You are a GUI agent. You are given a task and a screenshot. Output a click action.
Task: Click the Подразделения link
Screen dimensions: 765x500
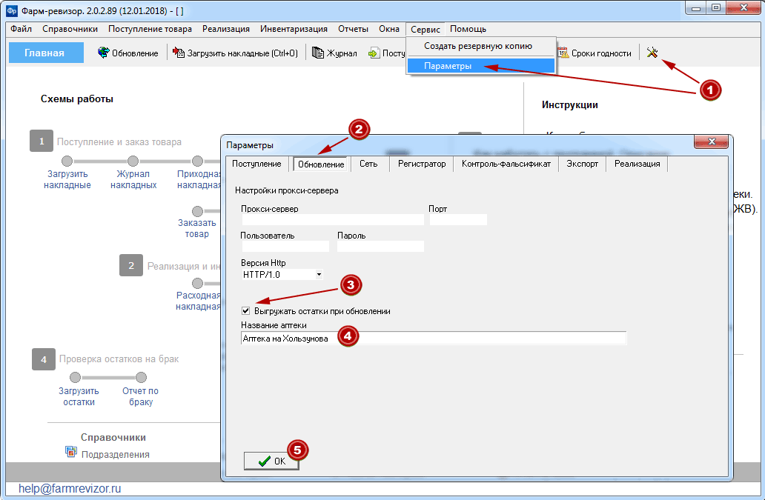pos(115,454)
